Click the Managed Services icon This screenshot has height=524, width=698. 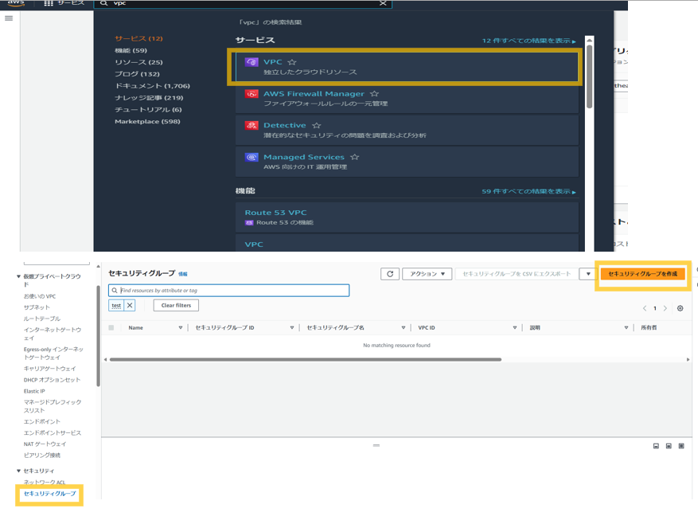[x=252, y=158]
